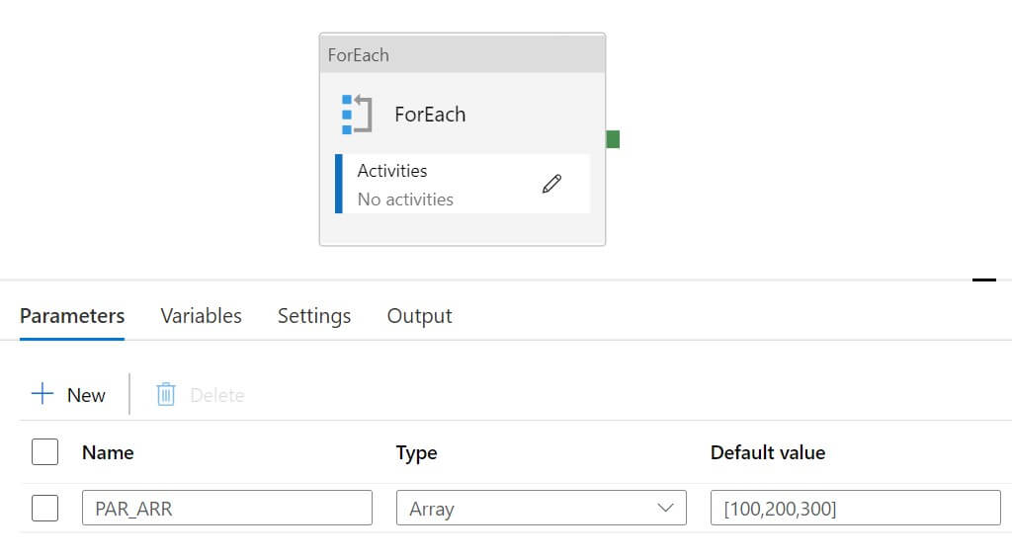Click the PAR_ARR name input field
Image resolution: width=1012 pixels, height=558 pixels.
[x=227, y=509]
